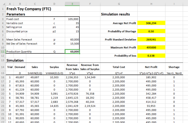Select demand value 61,229
Screen dimensions: 188x123
tap(20, 90)
